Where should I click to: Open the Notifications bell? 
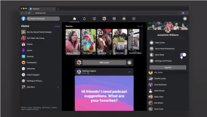point(84,19)
